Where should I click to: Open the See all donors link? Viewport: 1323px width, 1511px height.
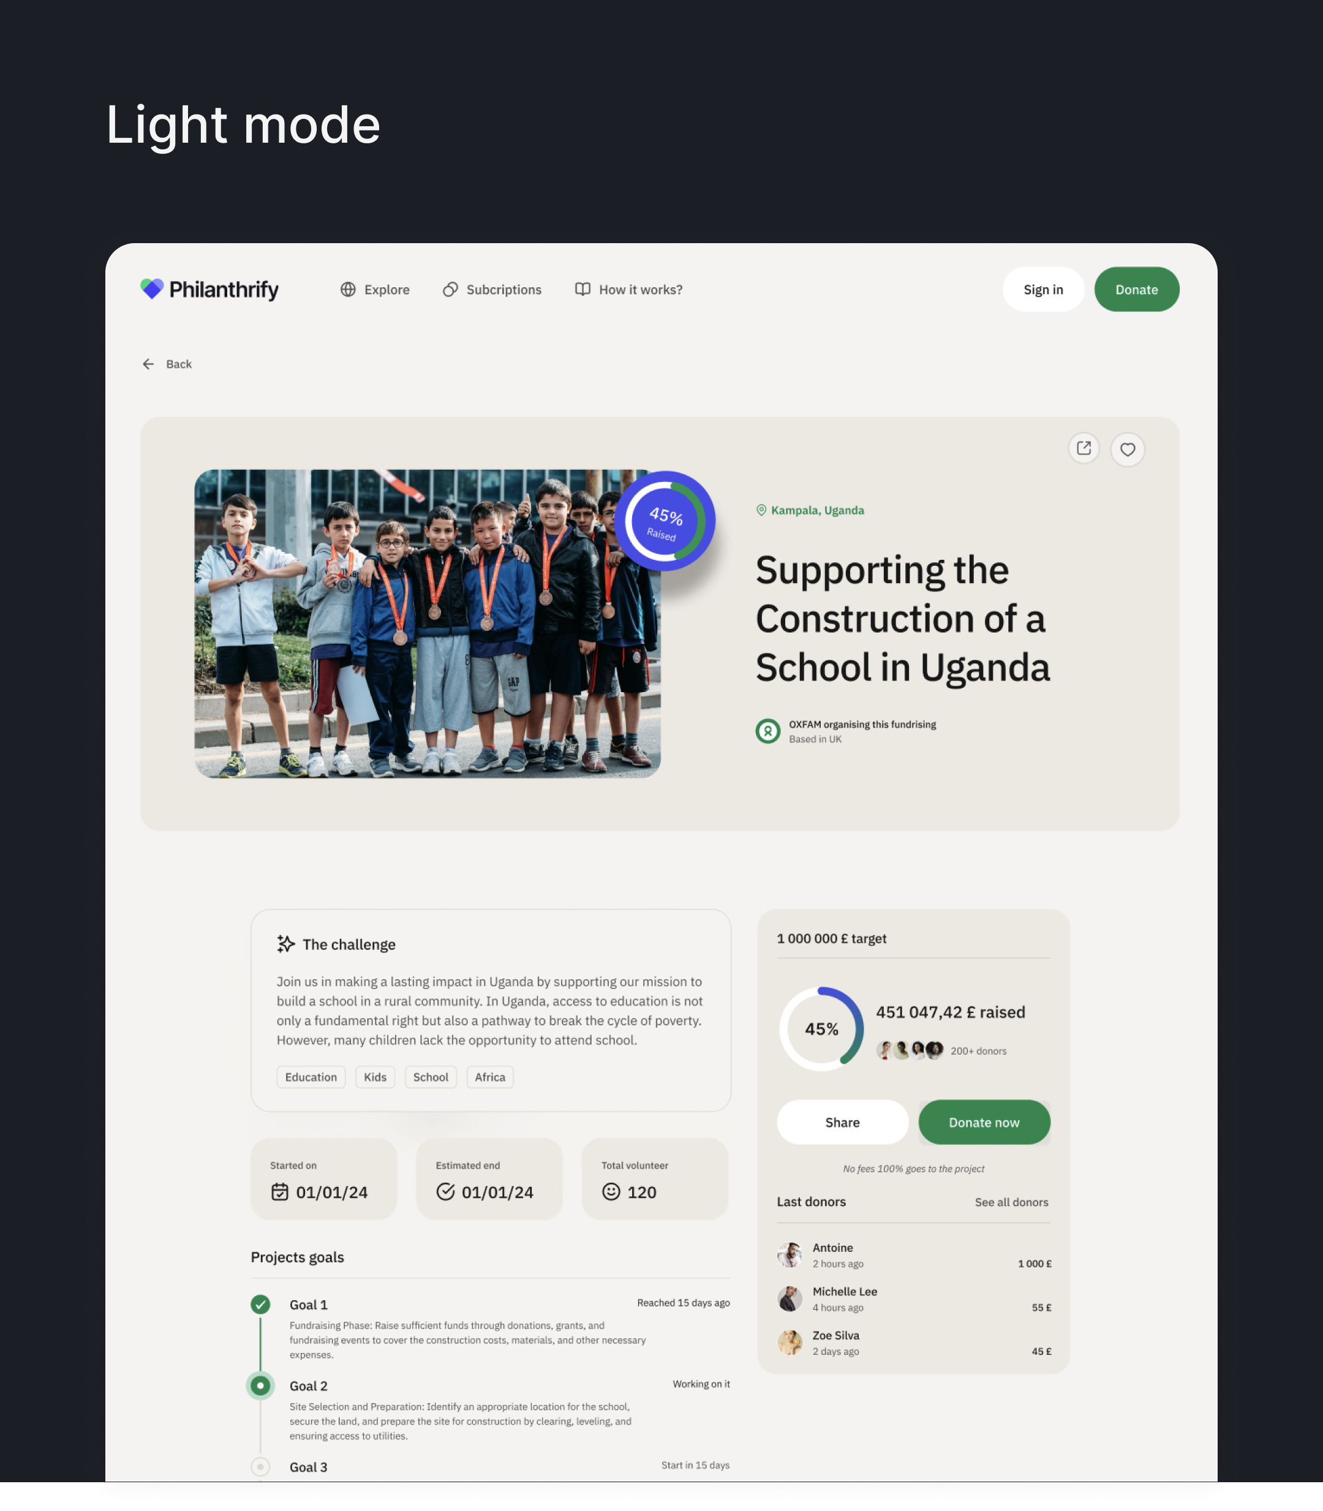pyautogui.click(x=1011, y=1202)
